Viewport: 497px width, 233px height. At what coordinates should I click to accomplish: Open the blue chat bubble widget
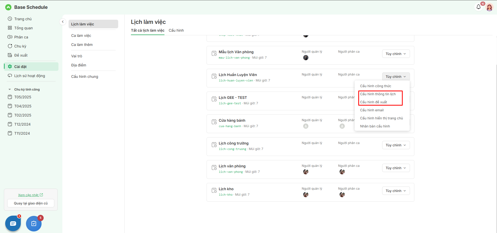coord(13,223)
